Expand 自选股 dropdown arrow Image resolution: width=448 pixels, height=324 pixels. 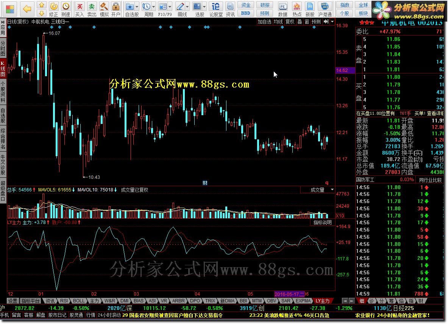pyautogui.click(x=137, y=6)
